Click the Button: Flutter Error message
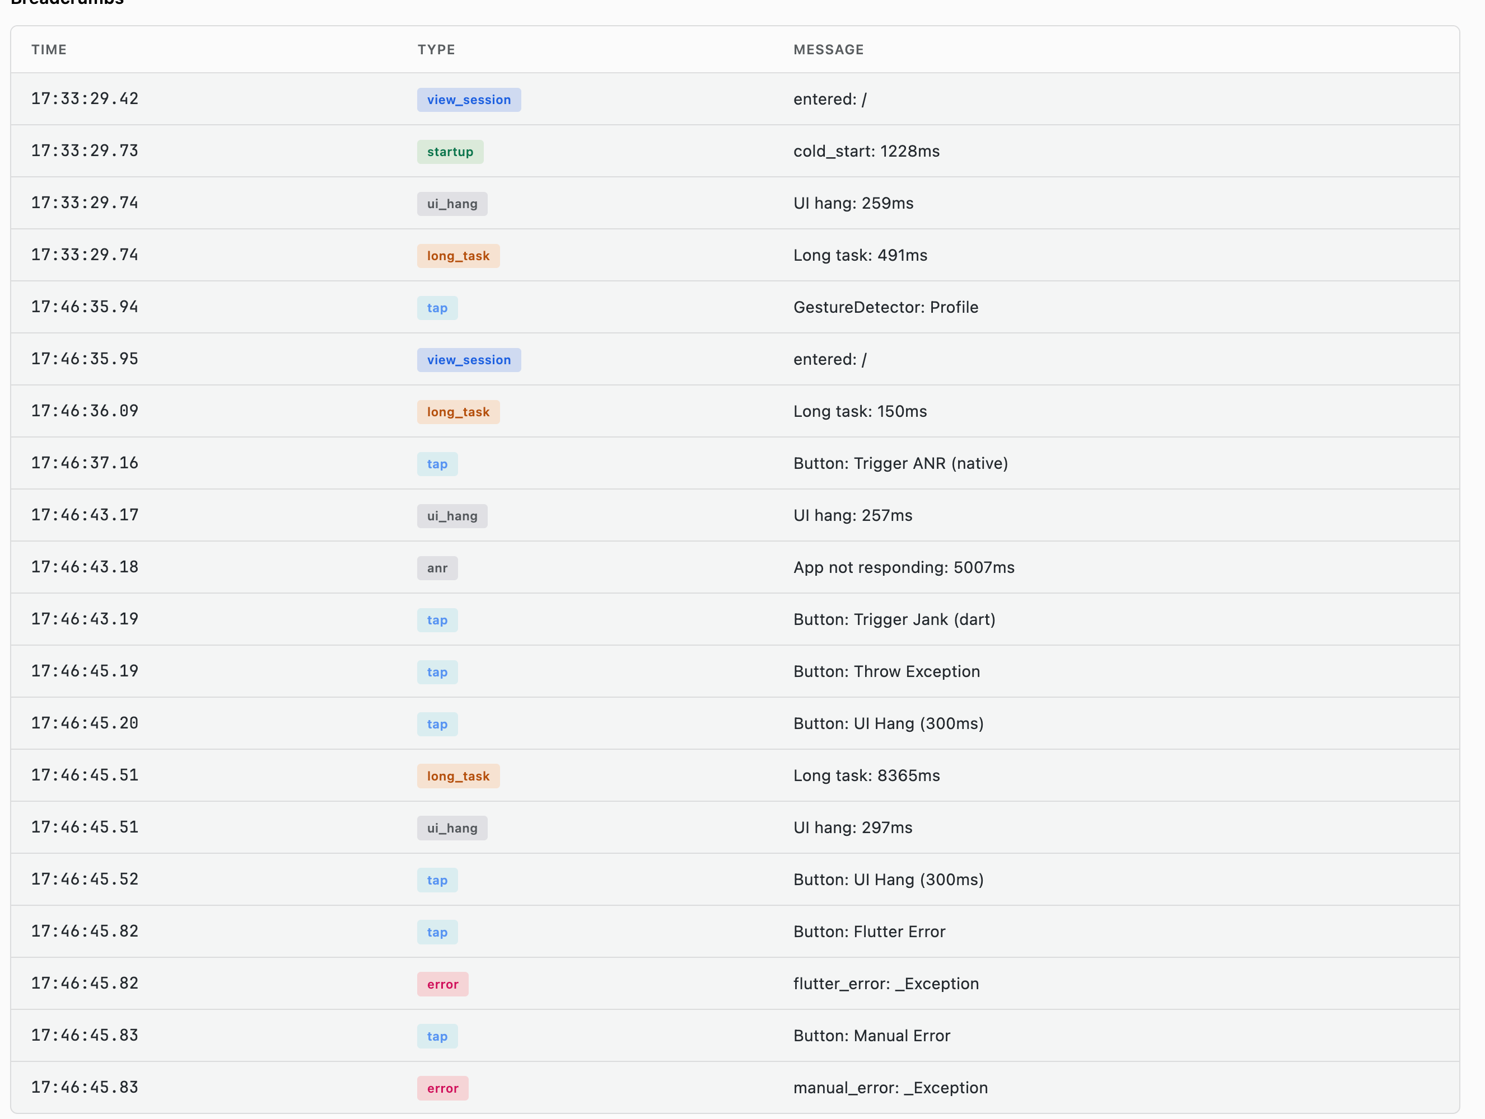Image resolution: width=1485 pixels, height=1119 pixels. (x=868, y=931)
